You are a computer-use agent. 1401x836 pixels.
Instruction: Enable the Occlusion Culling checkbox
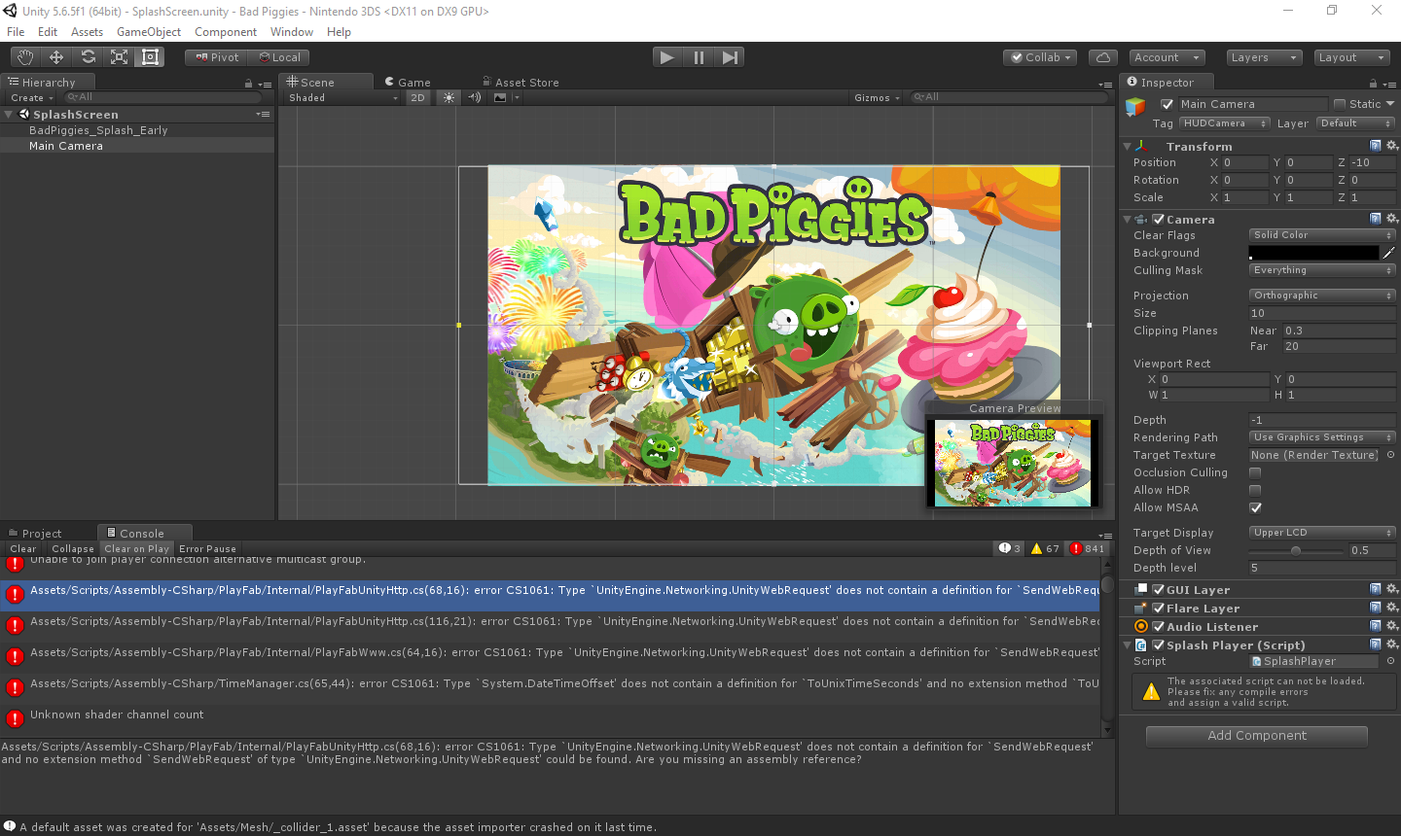point(1255,472)
